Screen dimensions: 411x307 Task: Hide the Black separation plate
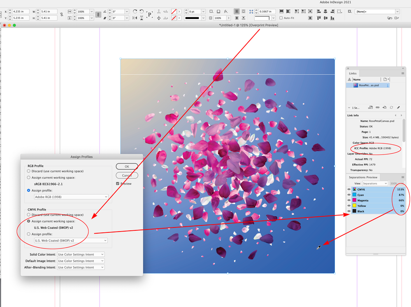click(349, 211)
